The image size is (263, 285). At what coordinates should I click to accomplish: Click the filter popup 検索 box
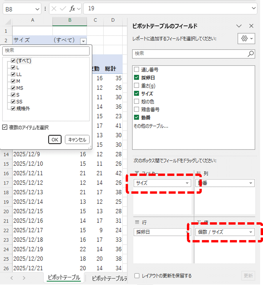[46, 50]
